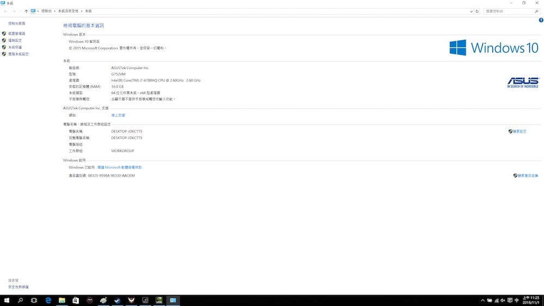The width and height of the screenshot is (544, 306).
Task: Expand the chevron after 系統及安全性 breadcrumb
Action: click(82, 11)
